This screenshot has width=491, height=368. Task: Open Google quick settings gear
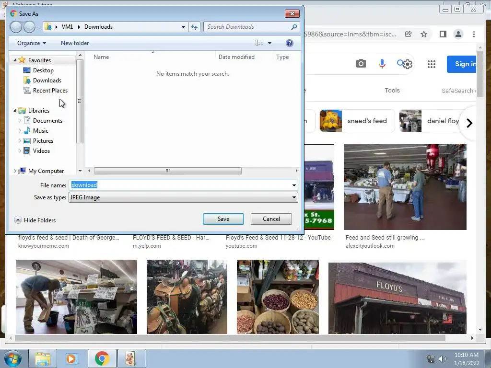coord(408,65)
